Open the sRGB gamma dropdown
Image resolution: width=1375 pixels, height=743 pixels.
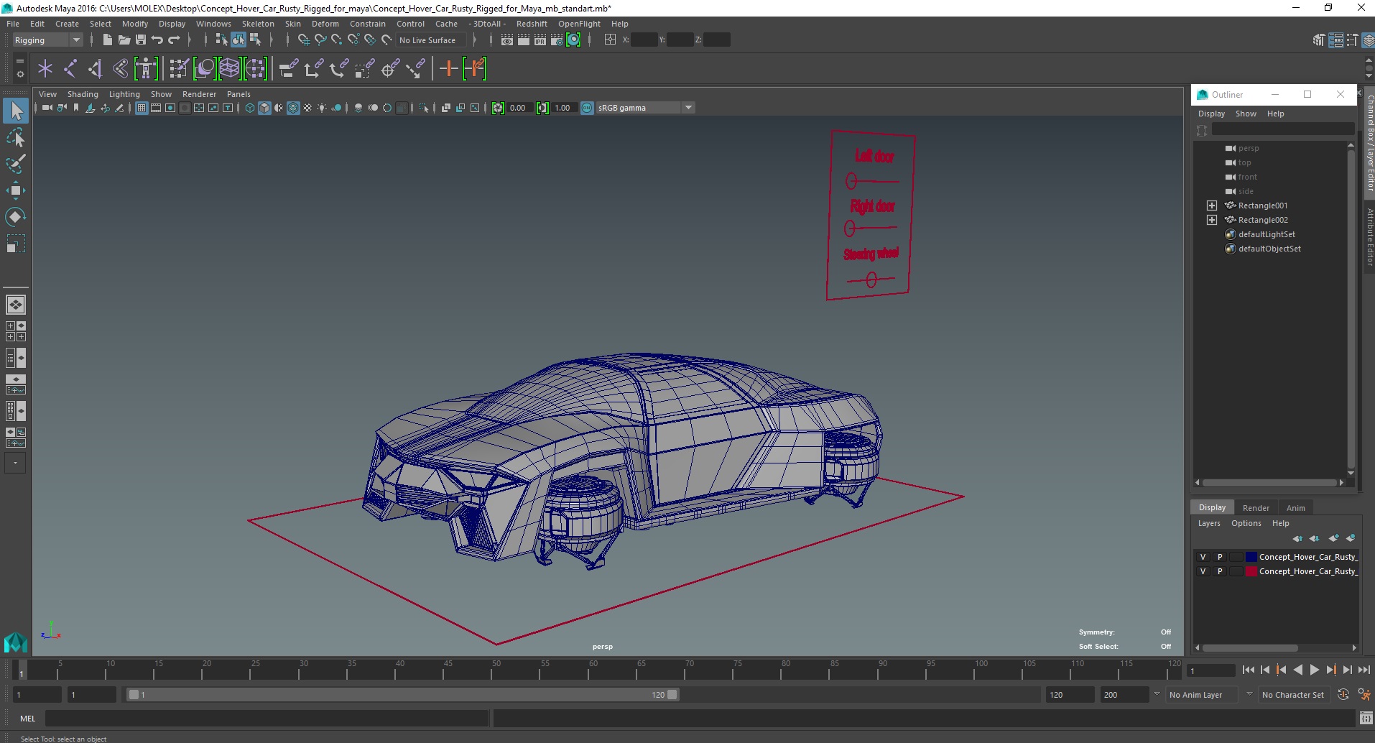point(645,108)
